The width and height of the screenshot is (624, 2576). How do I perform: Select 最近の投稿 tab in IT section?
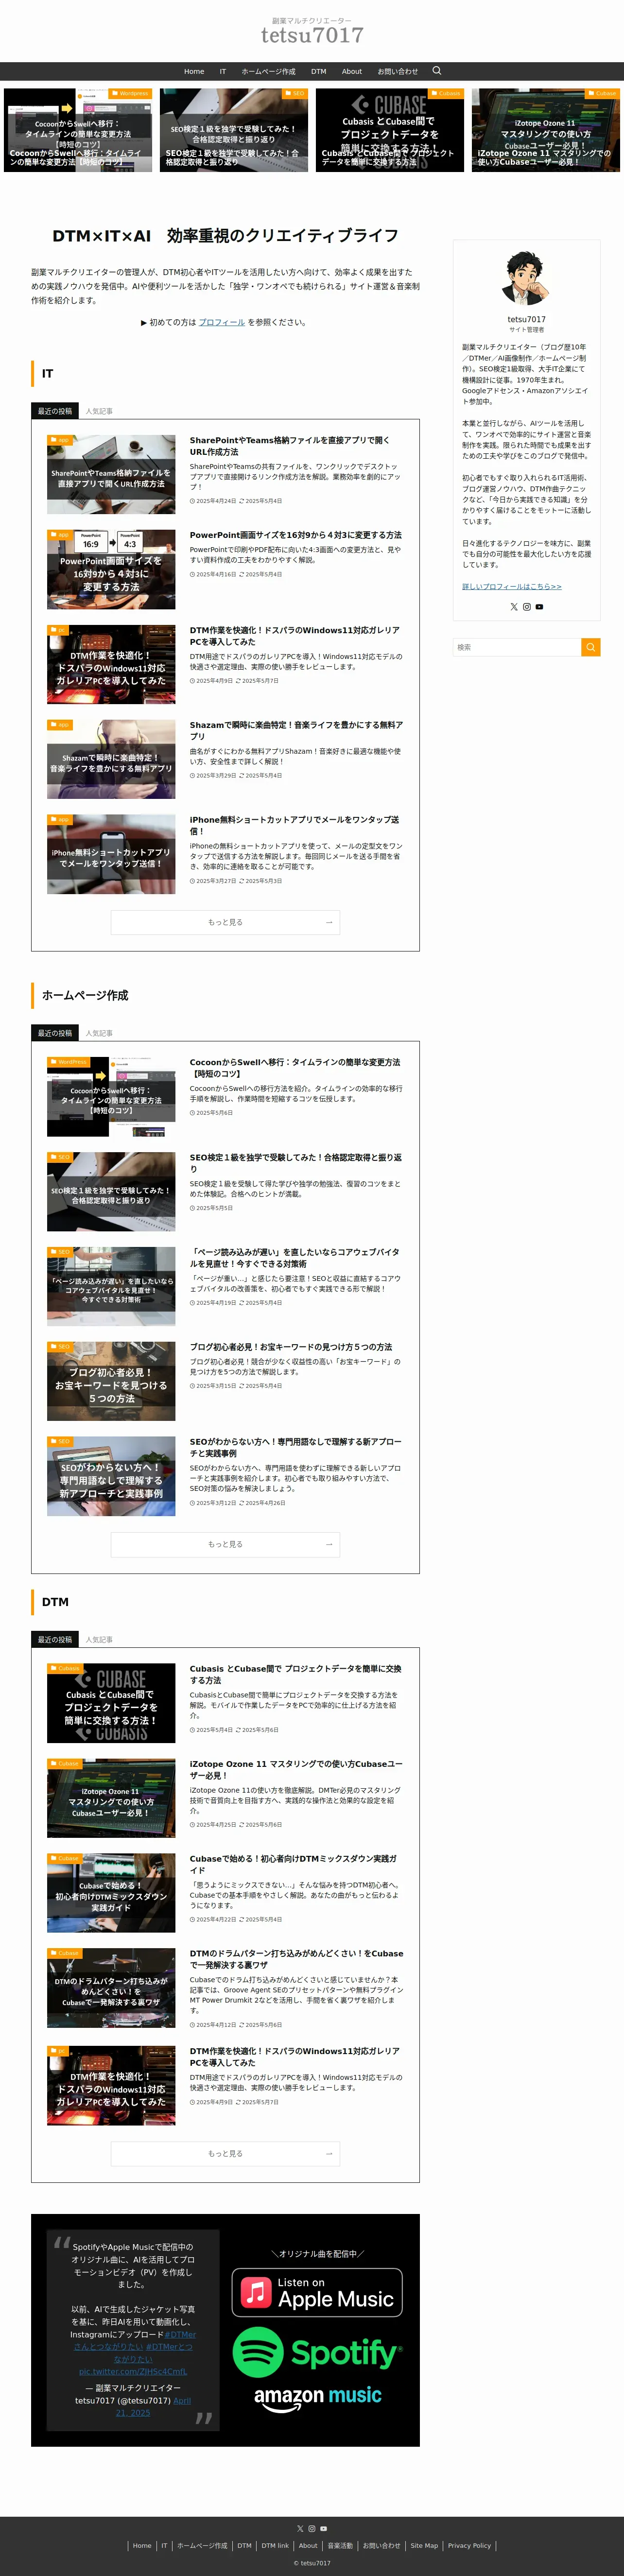[55, 411]
